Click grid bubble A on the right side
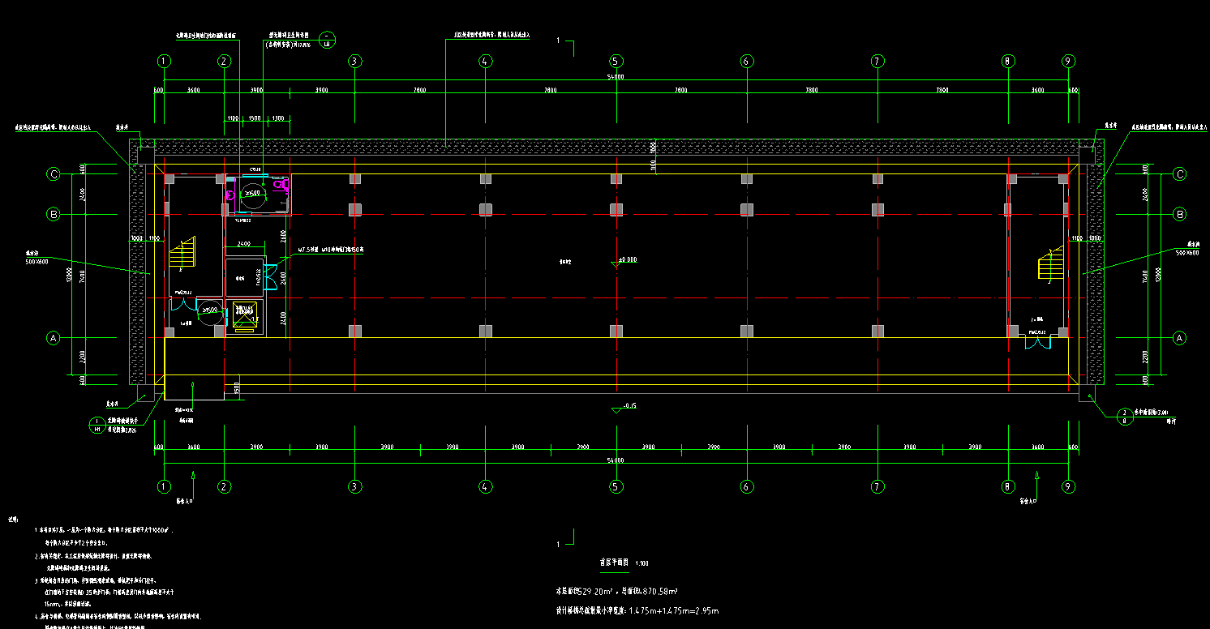Viewport: 1210px width, 629px height. point(1180,338)
